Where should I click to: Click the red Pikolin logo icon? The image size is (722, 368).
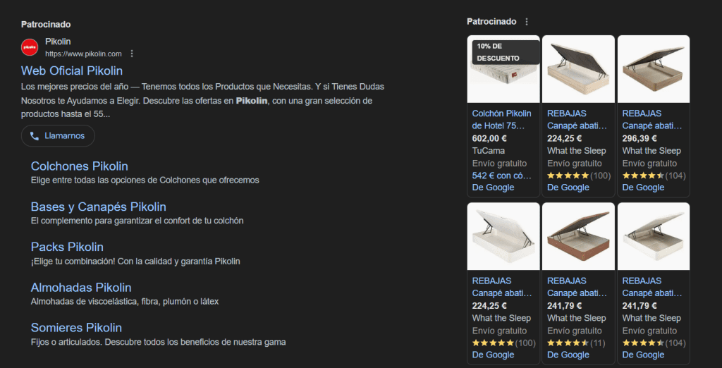(x=30, y=47)
